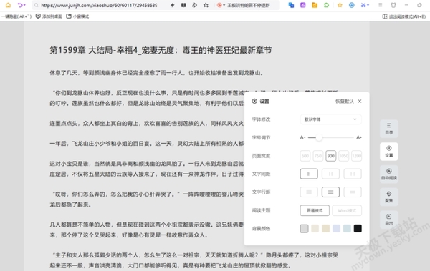
Task: Choose the medium 文字间距 letter spacing
Action: point(330,174)
